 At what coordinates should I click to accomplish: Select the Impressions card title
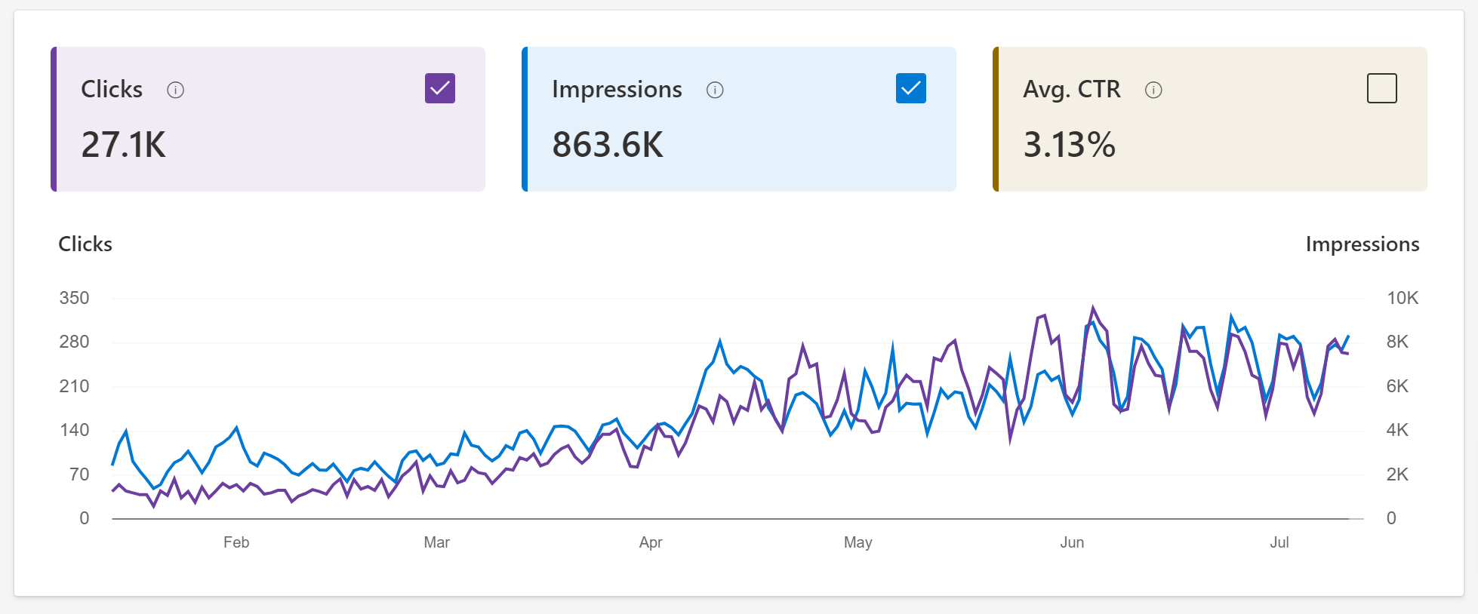point(617,89)
